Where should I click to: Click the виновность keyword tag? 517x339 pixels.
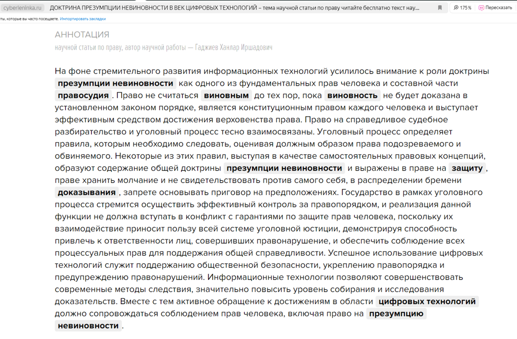pos(352,96)
